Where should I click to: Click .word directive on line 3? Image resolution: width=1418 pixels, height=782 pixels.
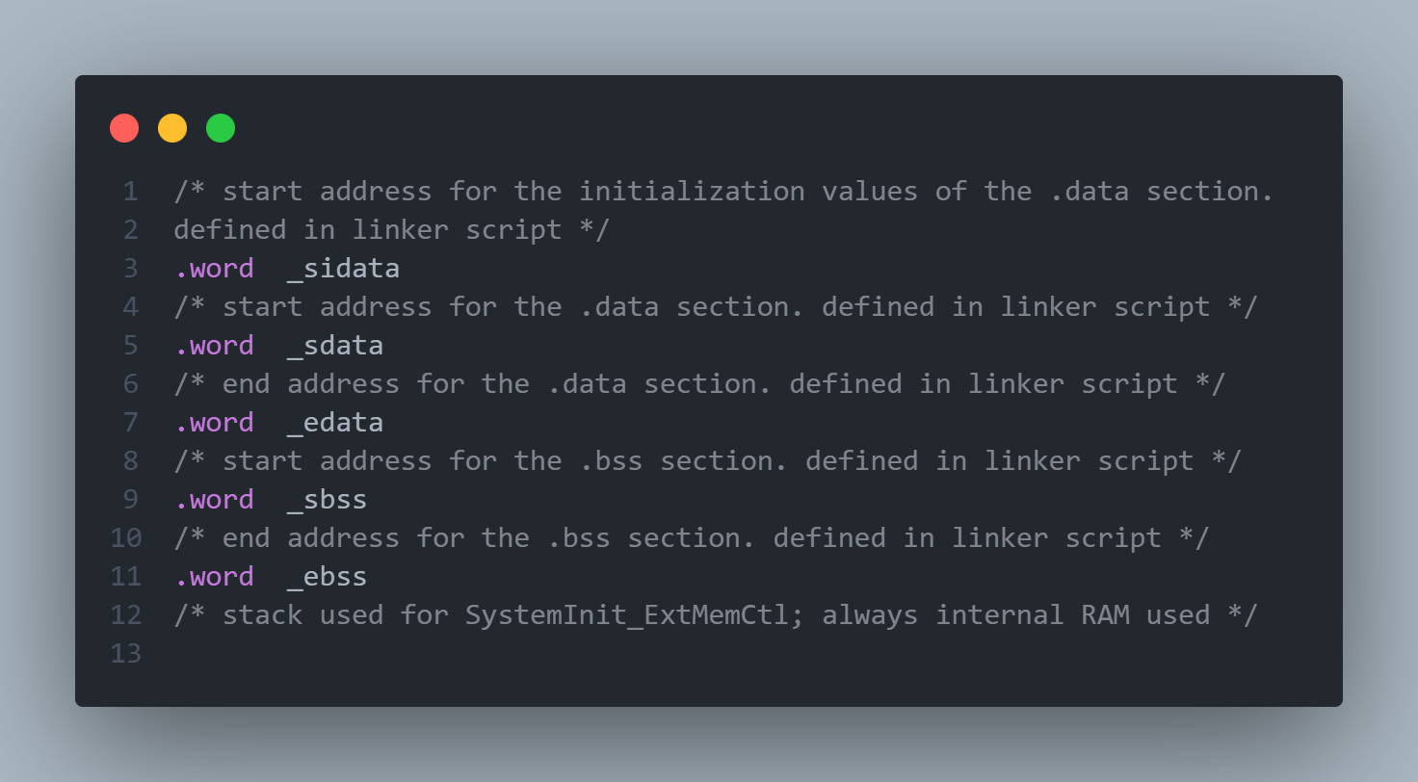pyautogui.click(x=214, y=268)
